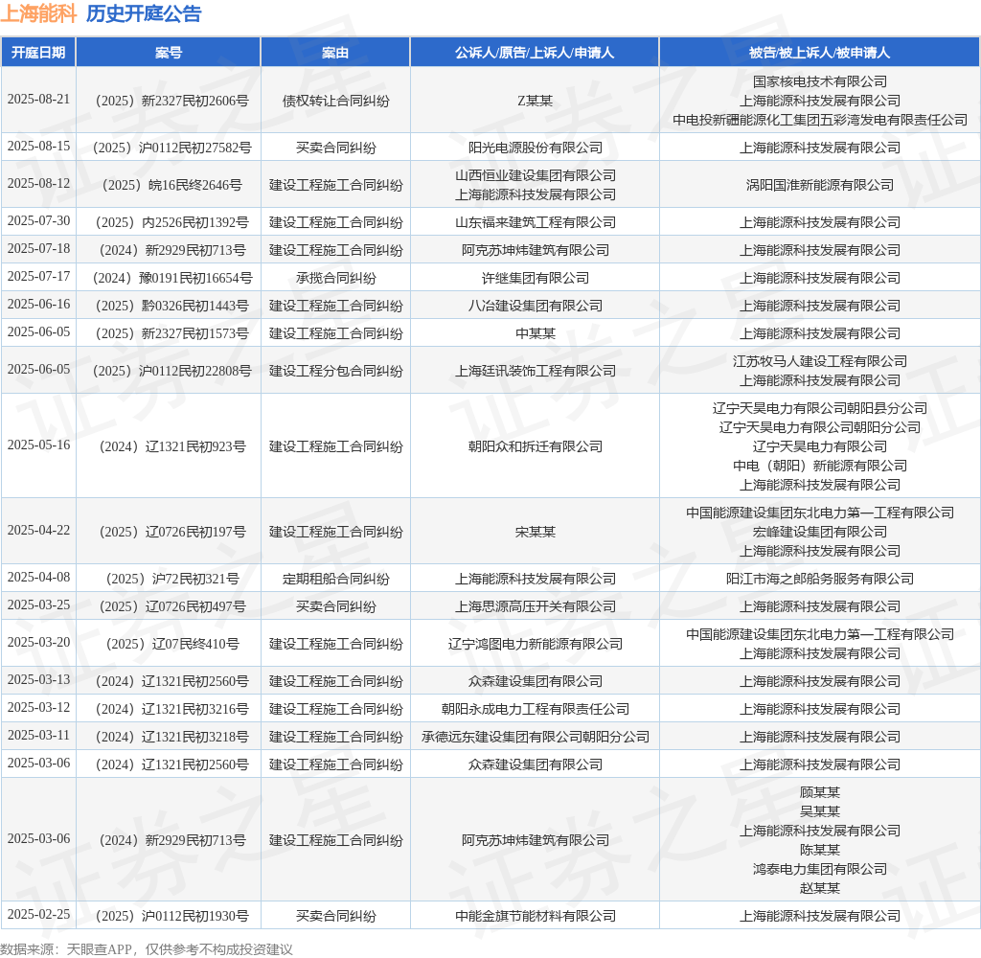981x958 pixels.
Task: Click date cell 2025-08-21
Action: (x=38, y=100)
